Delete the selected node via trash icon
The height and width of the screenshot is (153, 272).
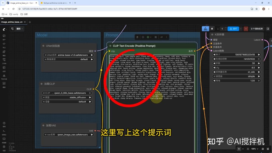138,37
